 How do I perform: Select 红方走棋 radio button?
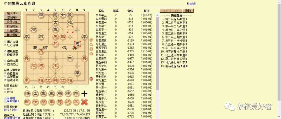(x=5, y=45)
